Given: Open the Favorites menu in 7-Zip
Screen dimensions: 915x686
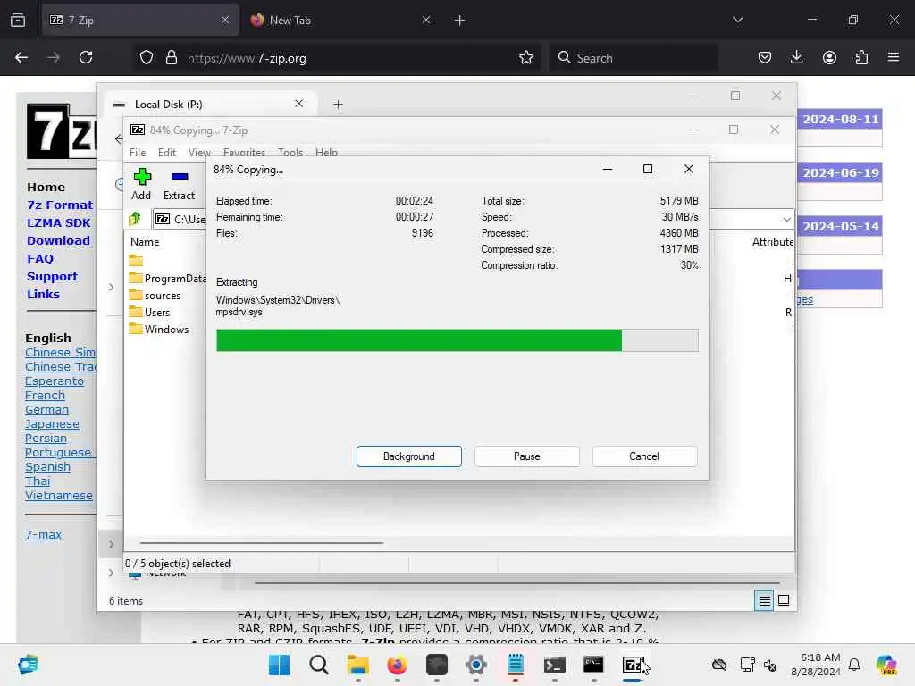Looking at the screenshot, I should tap(244, 152).
